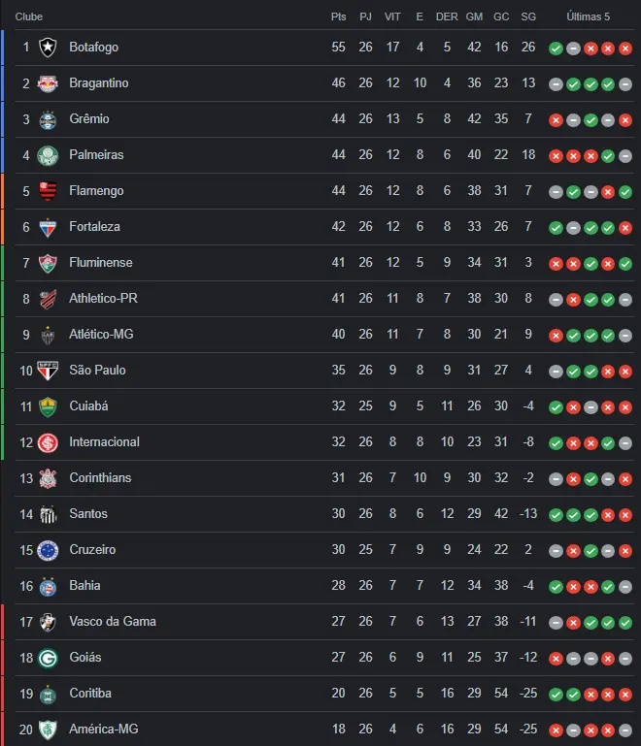Click the Athletico-PR team name

tap(103, 299)
